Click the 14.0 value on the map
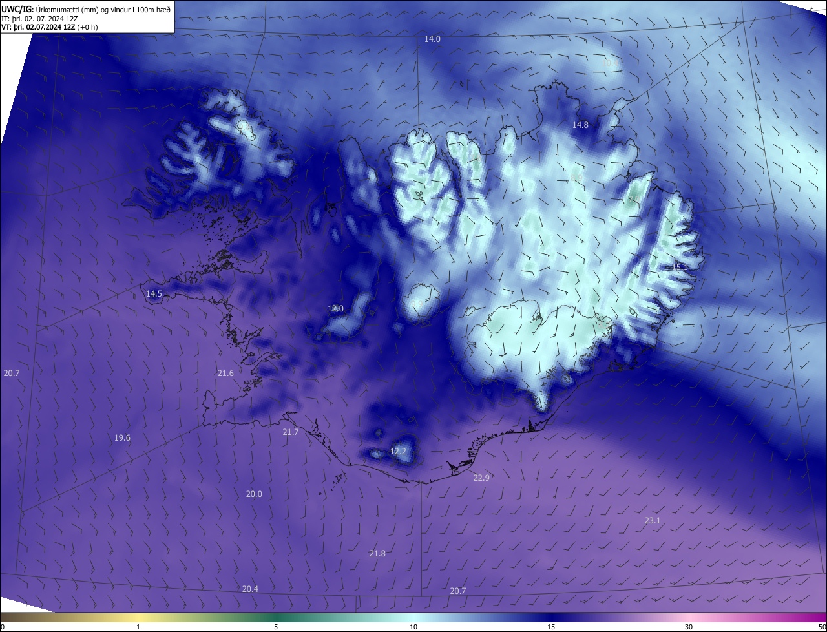The image size is (827, 632). (x=432, y=39)
